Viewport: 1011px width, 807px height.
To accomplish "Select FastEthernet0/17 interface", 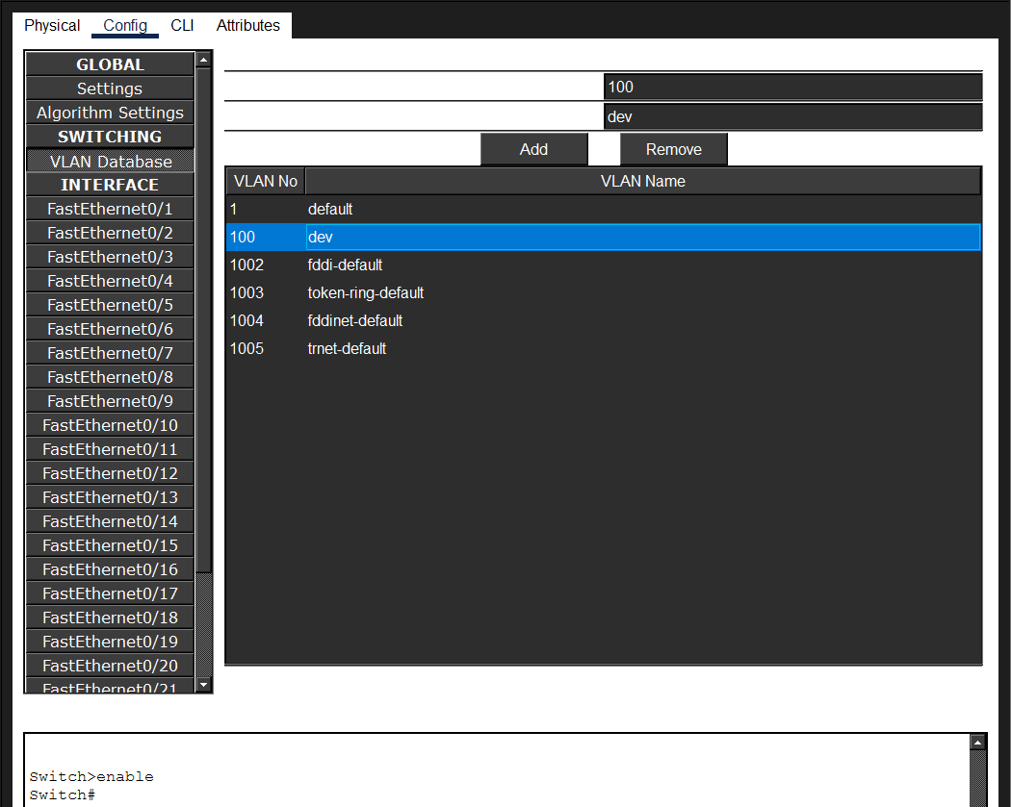I will click(110, 593).
